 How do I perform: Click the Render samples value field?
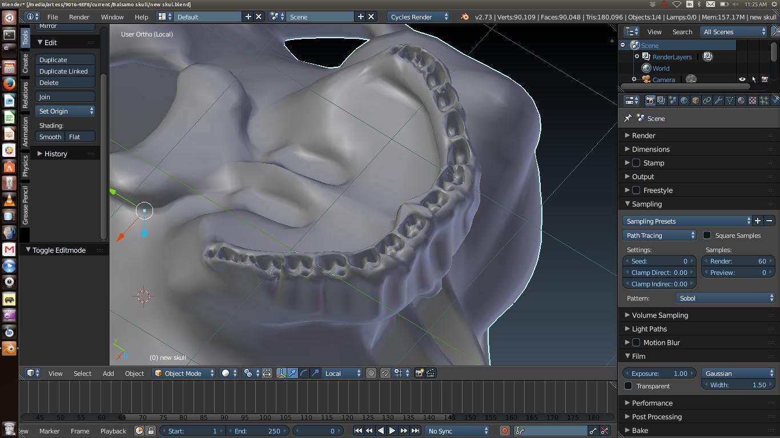click(738, 261)
